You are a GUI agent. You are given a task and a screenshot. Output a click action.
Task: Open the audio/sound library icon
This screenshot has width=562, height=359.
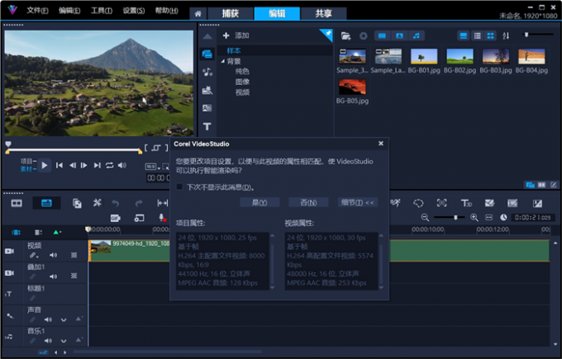point(207,72)
